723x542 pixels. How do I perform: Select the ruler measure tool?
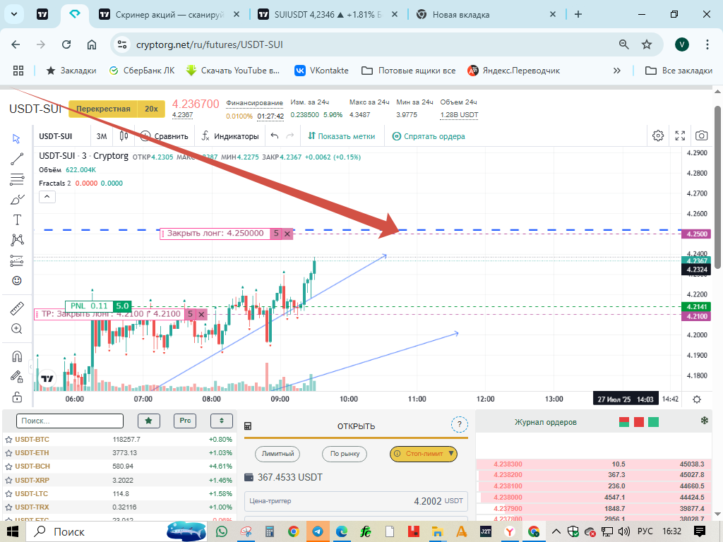17,308
